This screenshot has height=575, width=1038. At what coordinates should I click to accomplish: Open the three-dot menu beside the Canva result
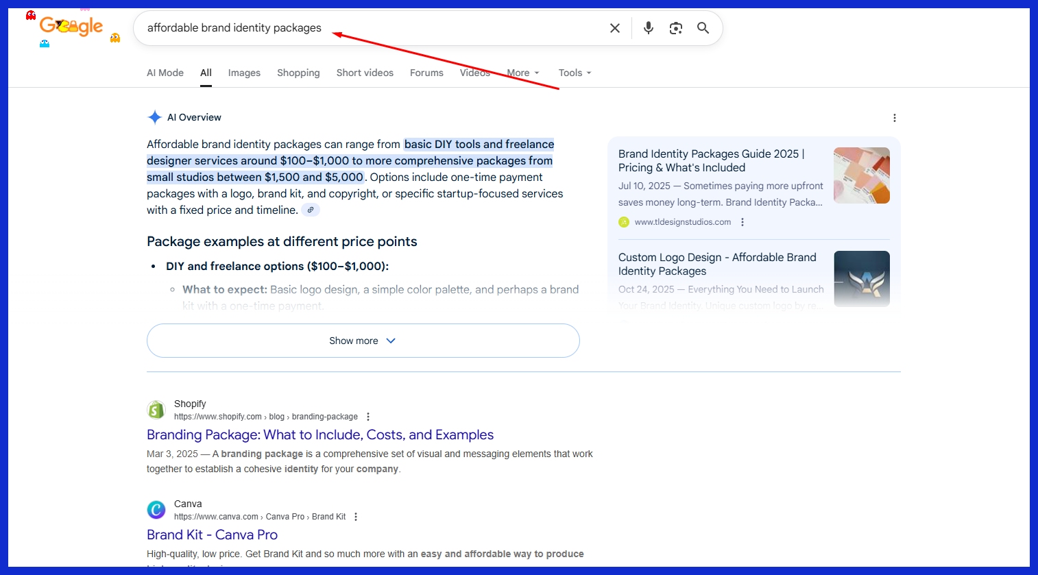pyautogui.click(x=356, y=516)
